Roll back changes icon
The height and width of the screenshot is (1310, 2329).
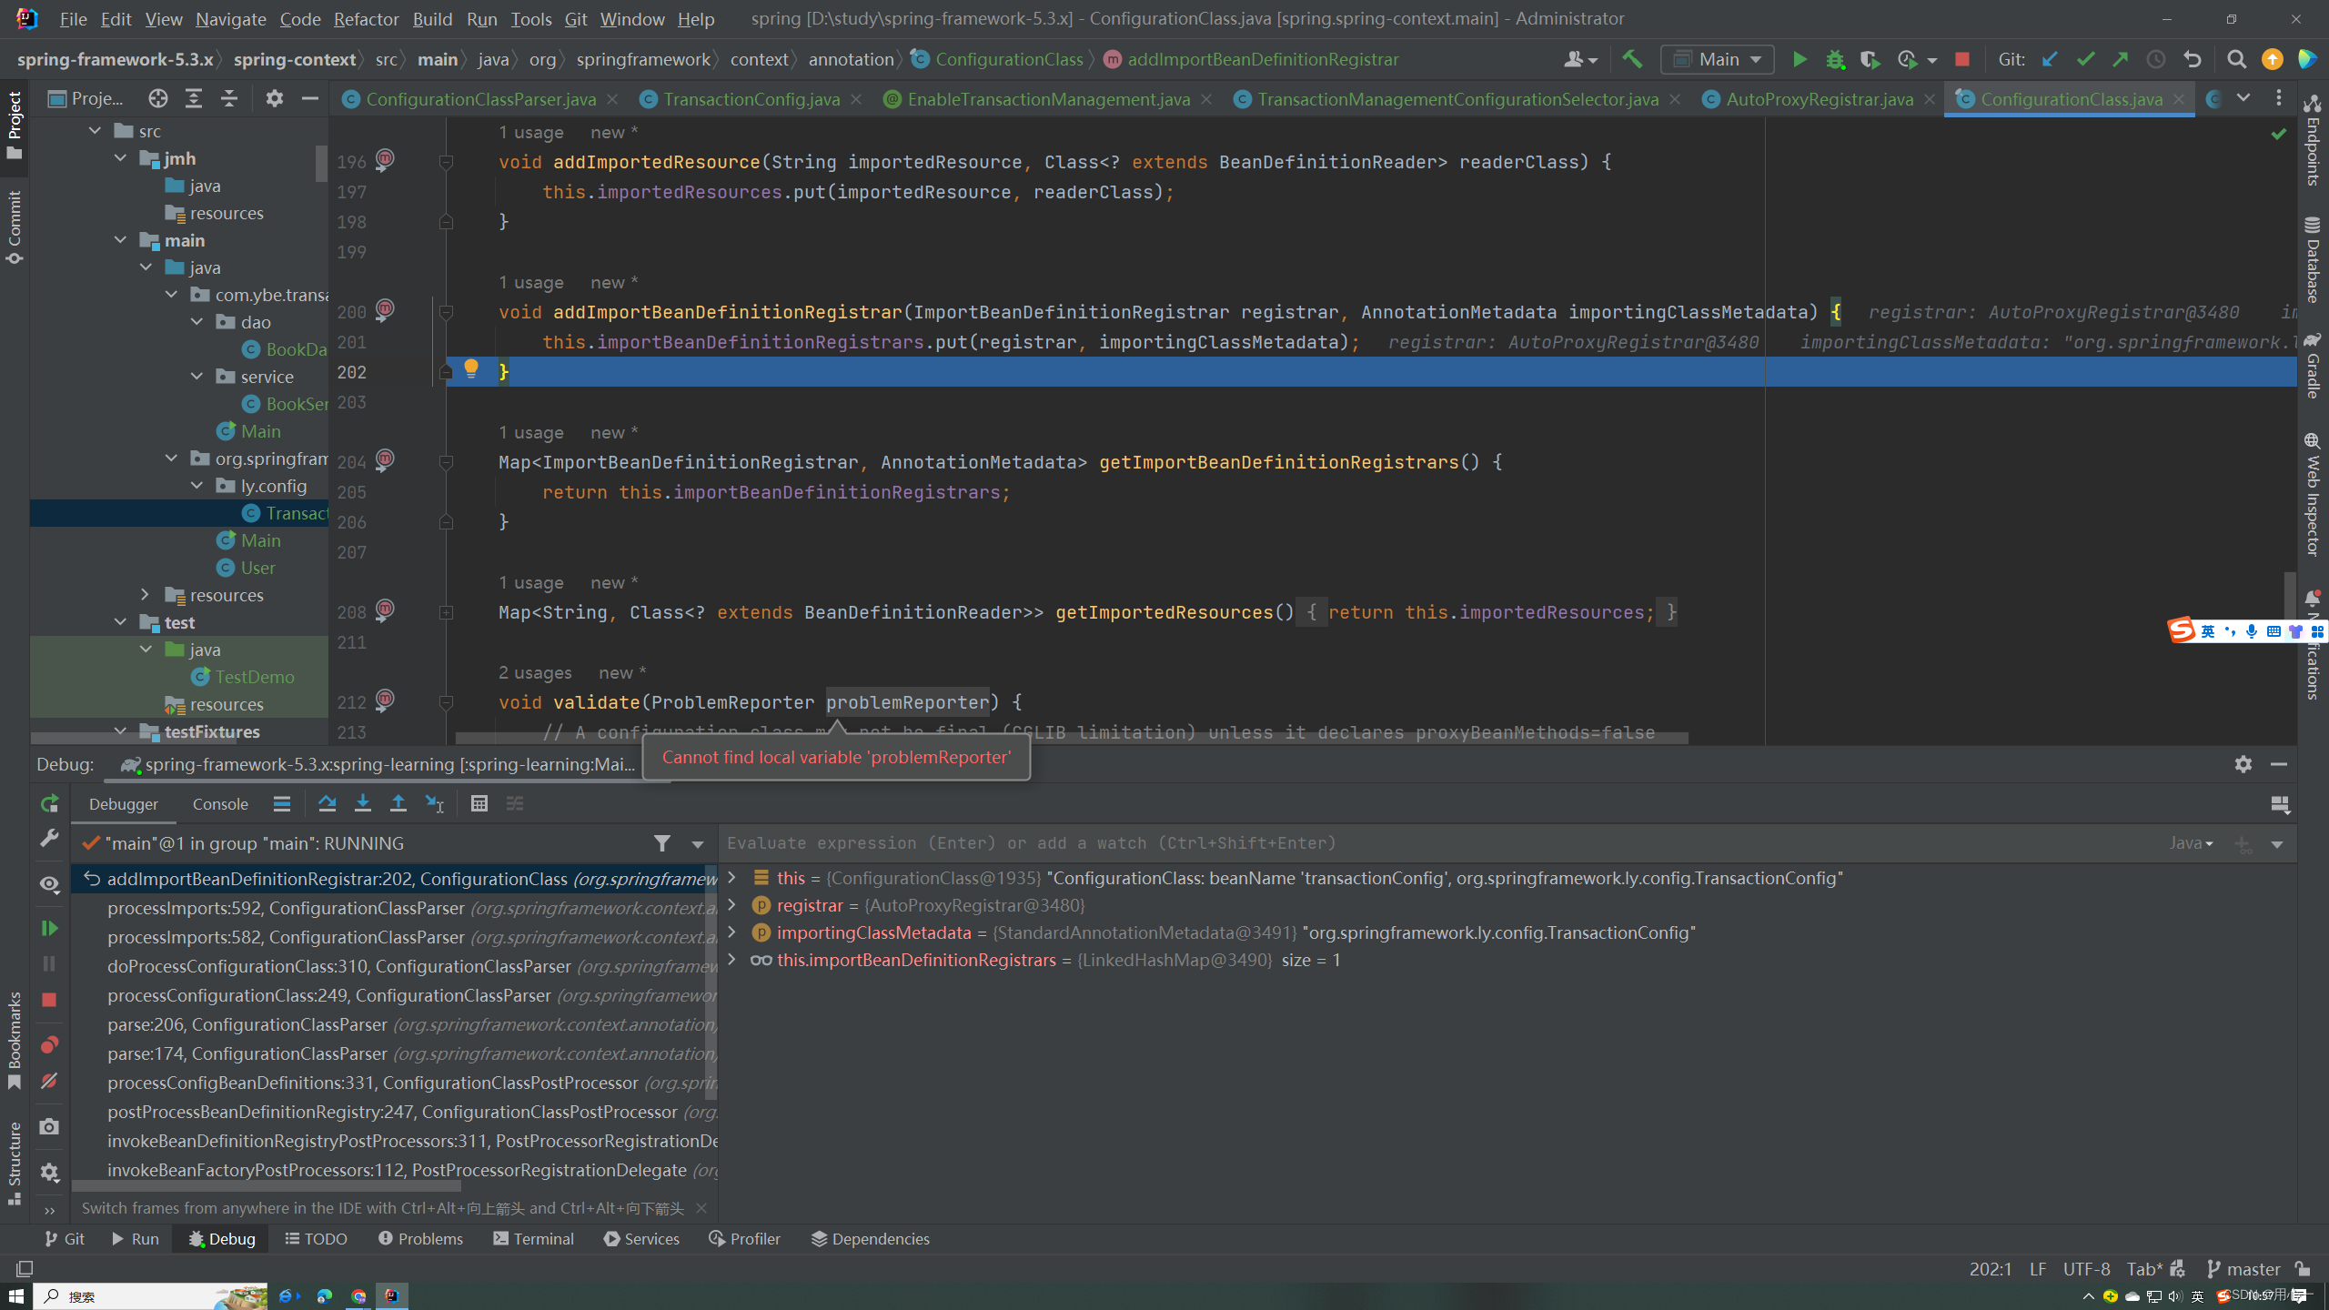coord(2193,59)
